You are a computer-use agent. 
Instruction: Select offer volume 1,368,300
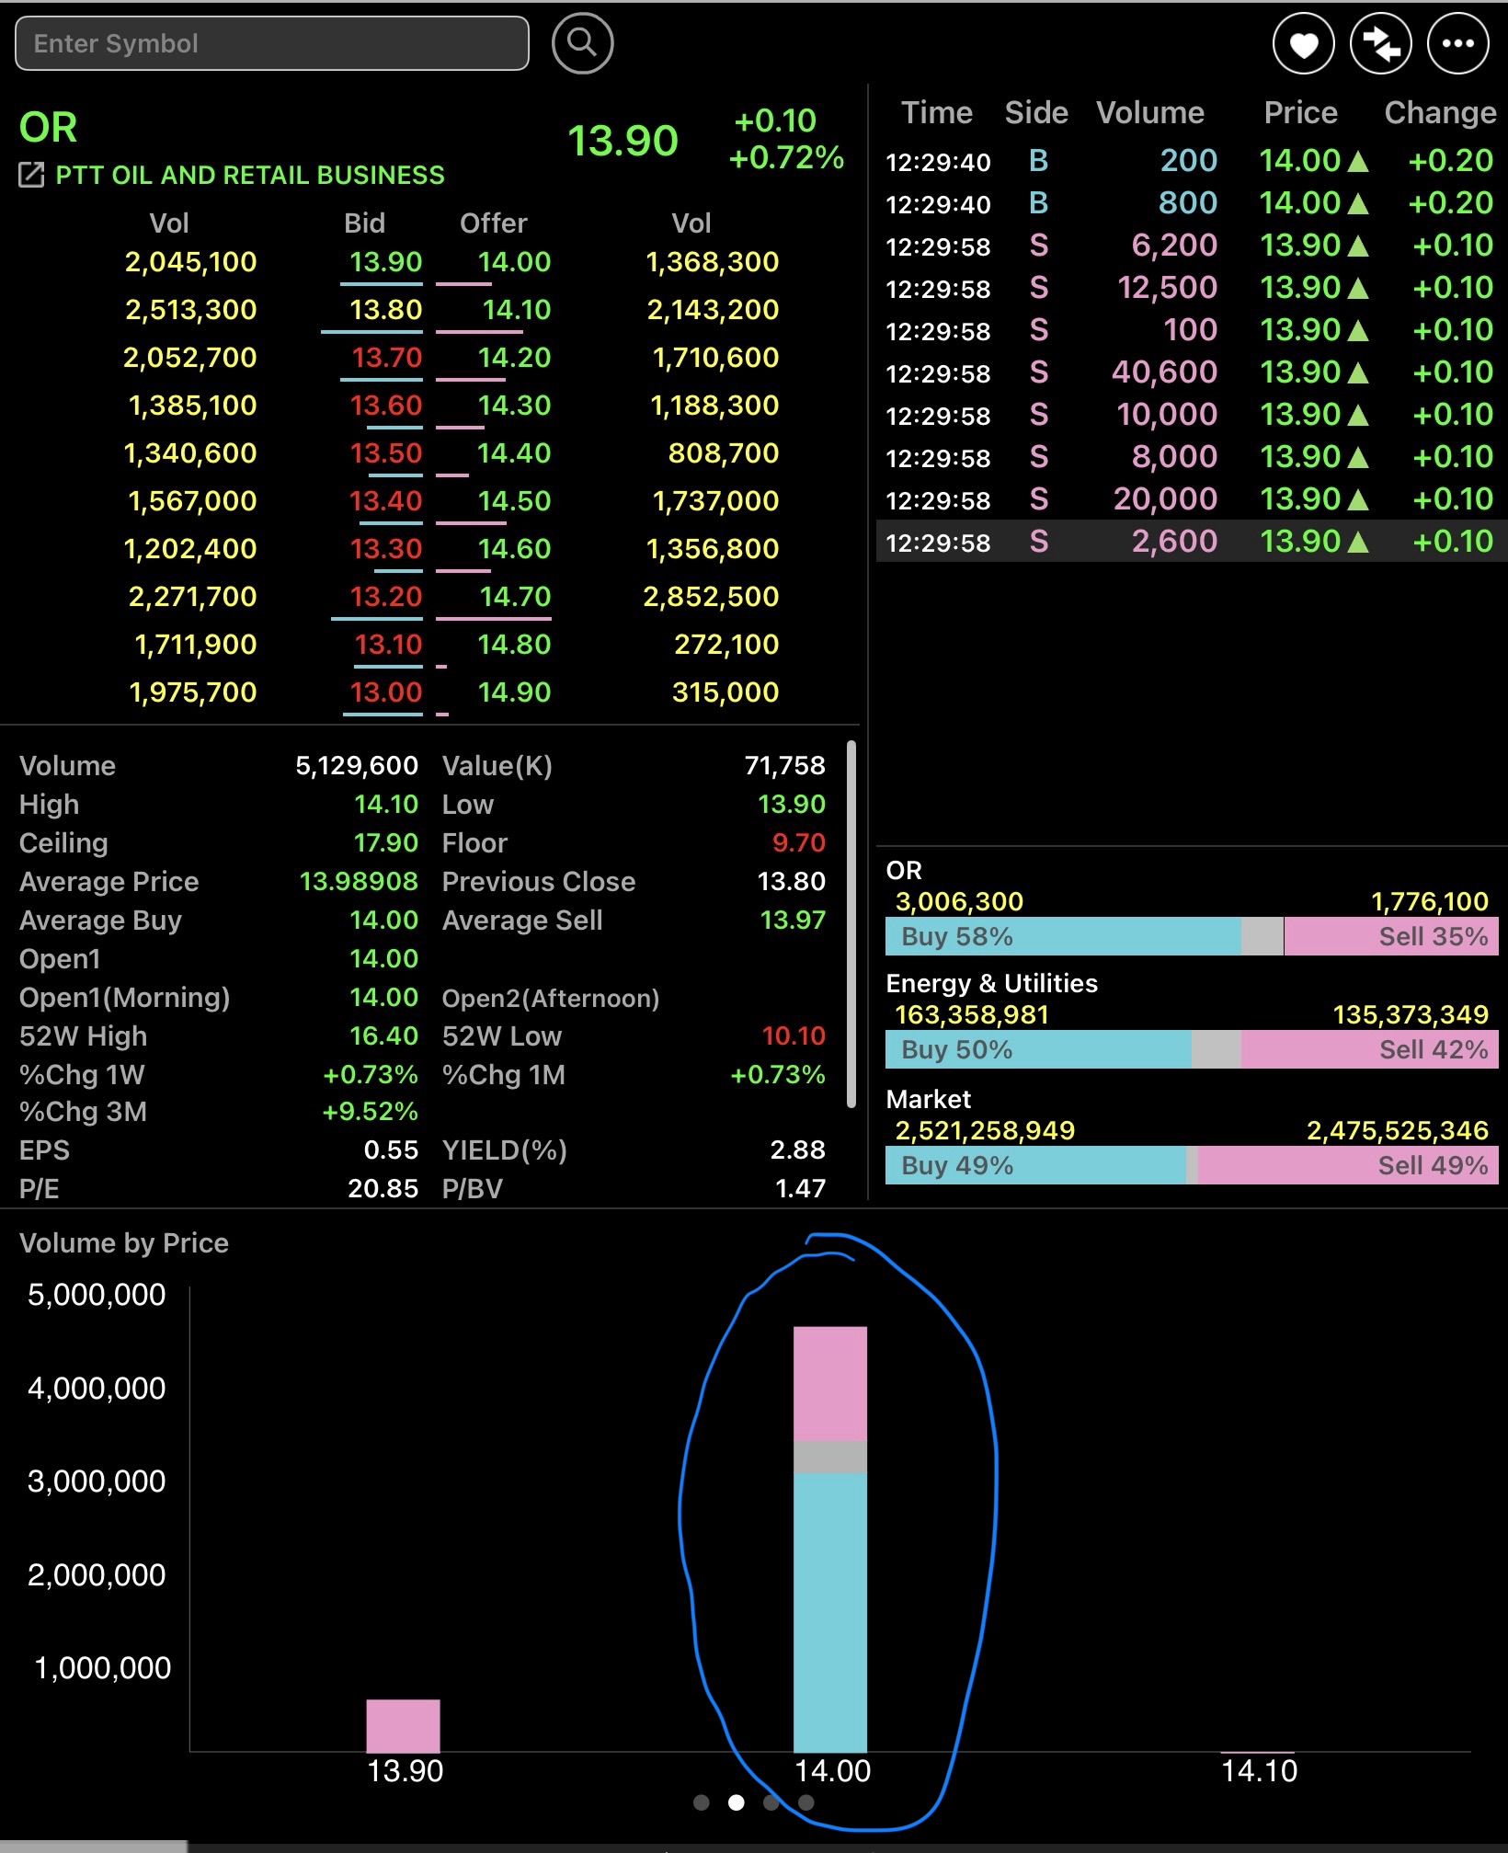coord(713,262)
